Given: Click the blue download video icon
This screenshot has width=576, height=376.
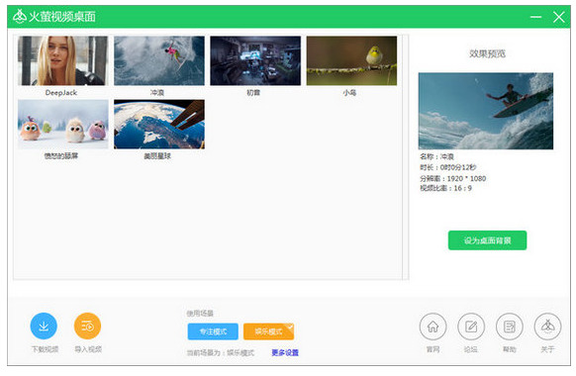Looking at the screenshot, I should click(x=44, y=326).
